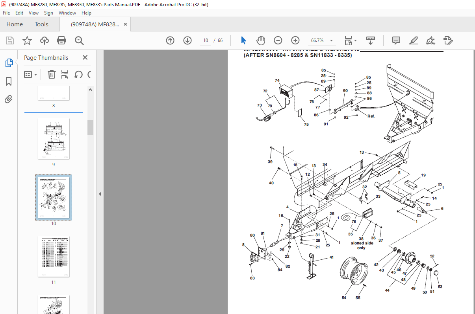Add a sticky note comment
This screenshot has height=314, width=475.
pyautogui.click(x=396, y=40)
